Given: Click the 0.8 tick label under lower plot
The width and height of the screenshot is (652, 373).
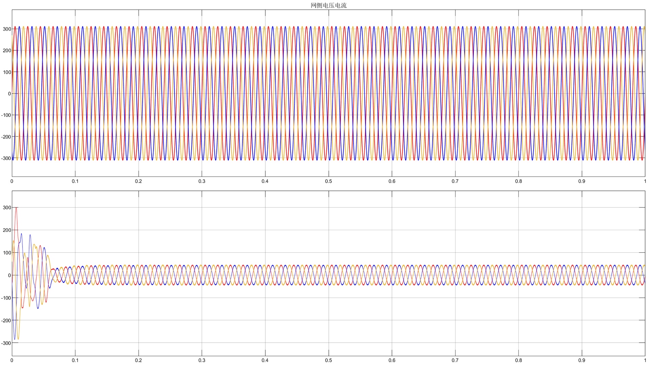Looking at the screenshot, I should point(518,360).
